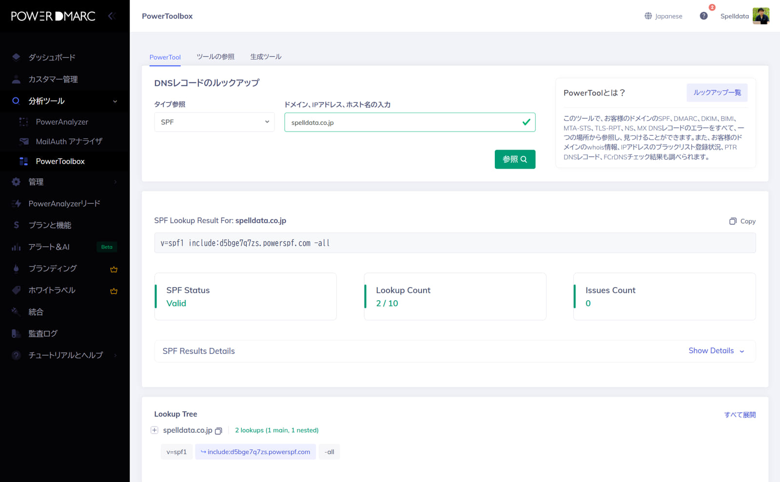Copy spelldata.co.jp in Lookup Tree
This screenshot has height=482, width=780.
tap(218, 431)
